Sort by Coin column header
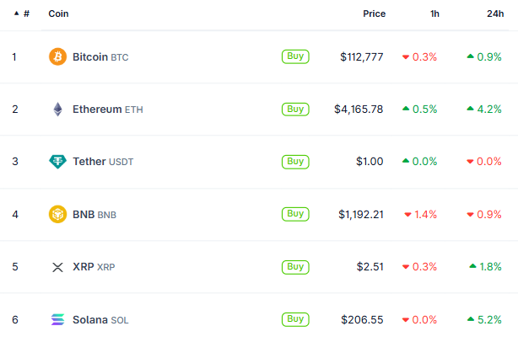The height and width of the screenshot is (342, 518). tap(59, 14)
